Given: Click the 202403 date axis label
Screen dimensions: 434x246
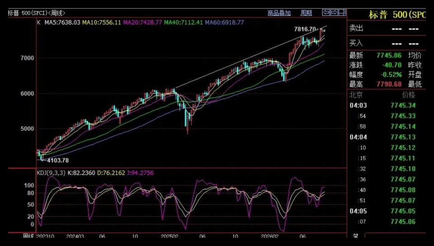Looking at the screenshot, I should coord(75,236).
